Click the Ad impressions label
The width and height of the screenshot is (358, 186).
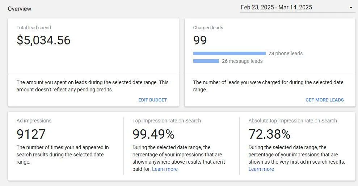tap(34, 121)
